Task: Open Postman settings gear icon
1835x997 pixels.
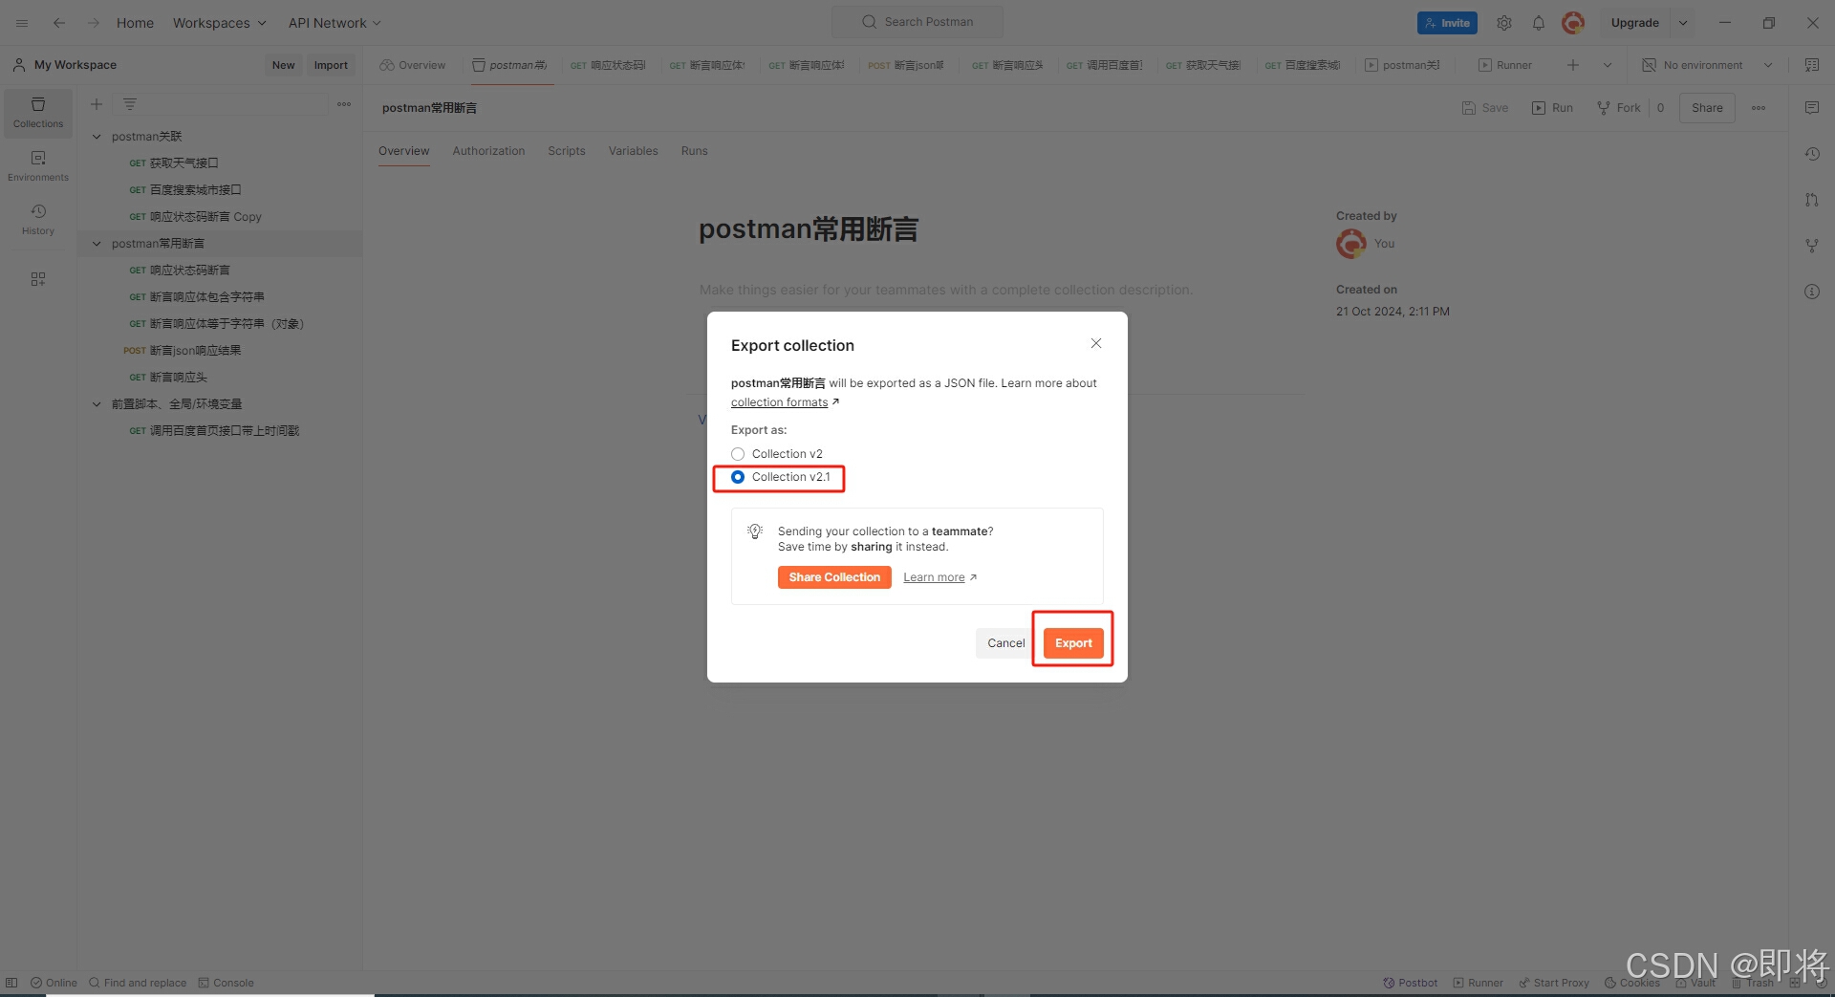Action: point(1504,23)
